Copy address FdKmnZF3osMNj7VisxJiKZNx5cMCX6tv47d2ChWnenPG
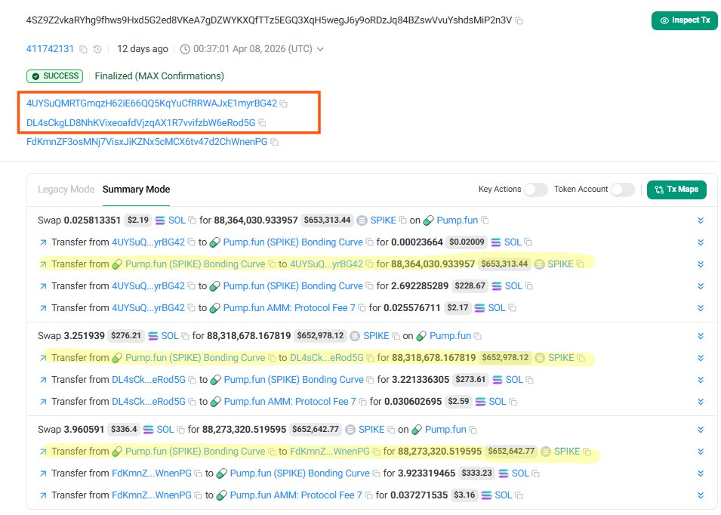Viewport: 721px width, 515px height. coord(275,143)
